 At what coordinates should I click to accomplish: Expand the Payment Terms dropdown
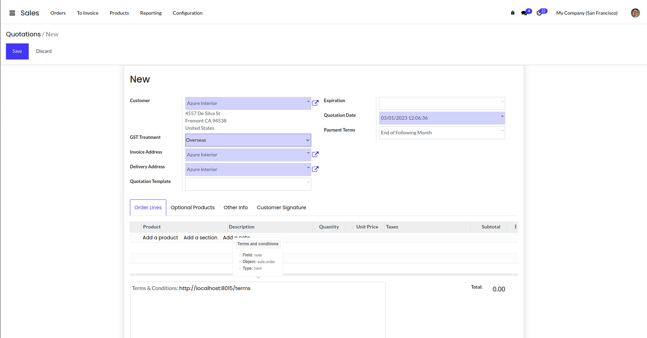(442, 133)
